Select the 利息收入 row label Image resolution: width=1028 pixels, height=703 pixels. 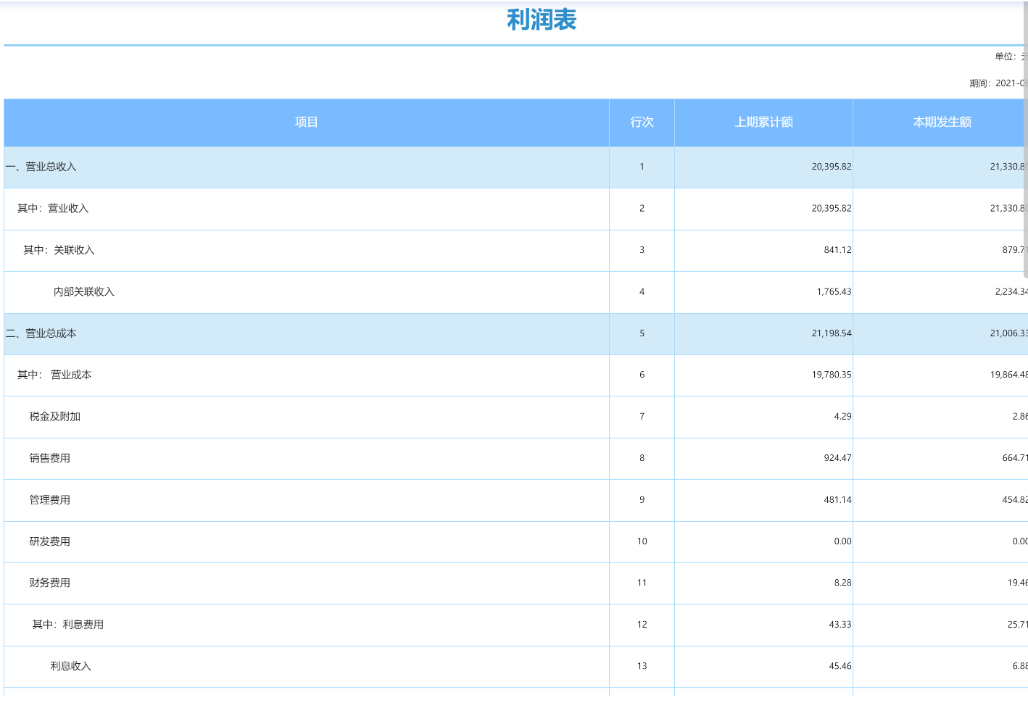[x=71, y=666]
